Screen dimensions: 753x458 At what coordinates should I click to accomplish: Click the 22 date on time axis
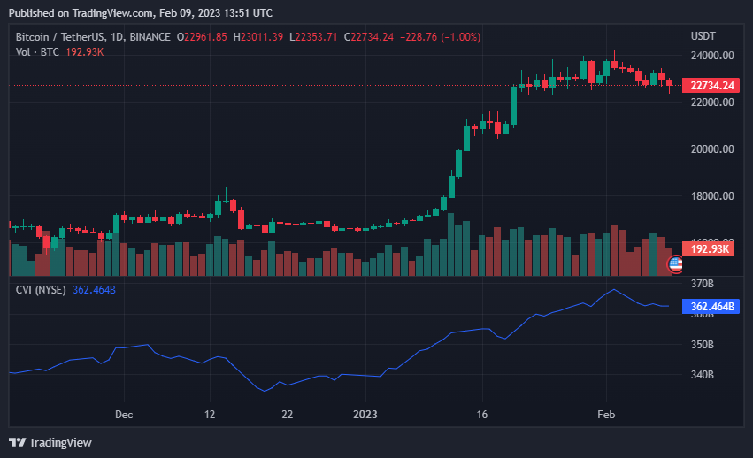tap(288, 415)
